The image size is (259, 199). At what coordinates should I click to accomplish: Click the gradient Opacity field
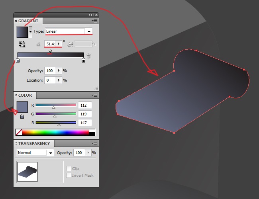click(x=50, y=70)
